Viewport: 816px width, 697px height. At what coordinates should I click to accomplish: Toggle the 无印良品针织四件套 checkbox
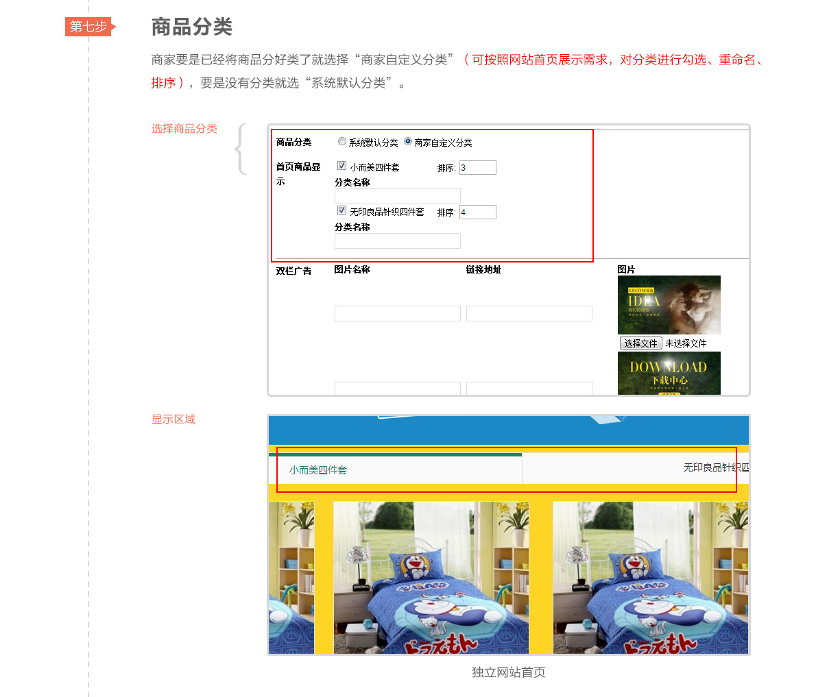click(x=342, y=210)
